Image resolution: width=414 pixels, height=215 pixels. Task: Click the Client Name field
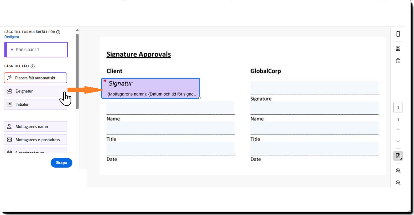tap(170, 108)
